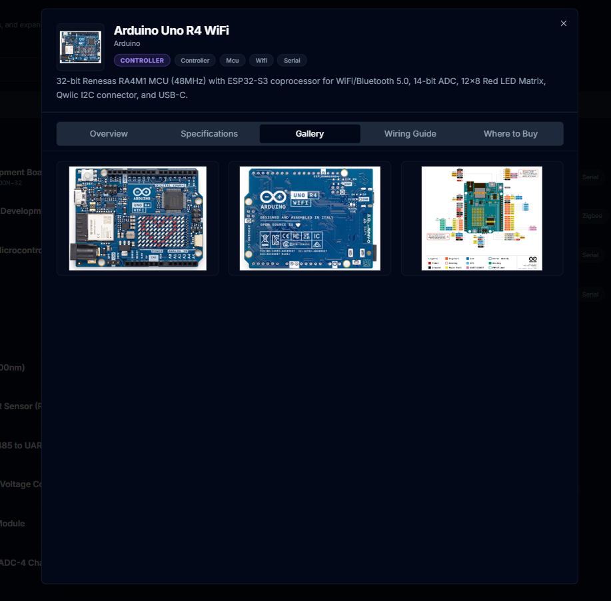Viewport: 611px width, 601px height.
Task: Open the pinout diagram thumbnail
Action: pos(482,219)
